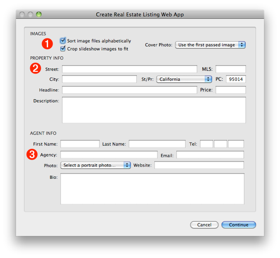Click the Last Name input field
This screenshot has width=280, height=258.
[157, 144]
